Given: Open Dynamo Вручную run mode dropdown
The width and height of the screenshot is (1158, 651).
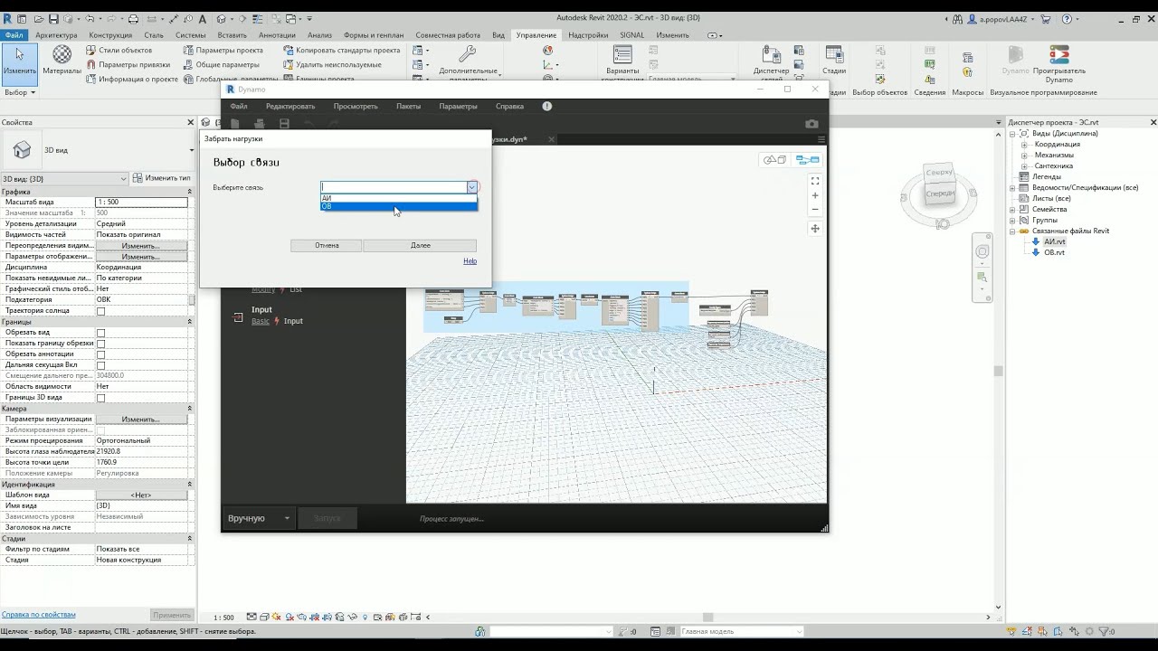Looking at the screenshot, I should [x=258, y=518].
